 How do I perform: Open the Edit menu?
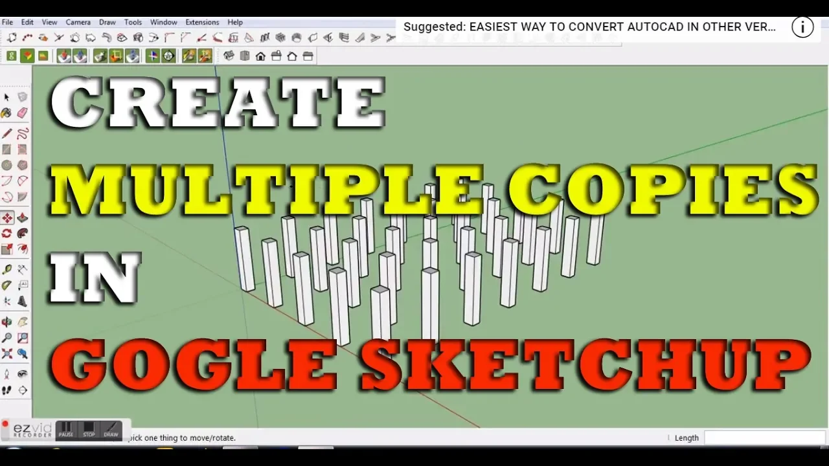click(27, 22)
